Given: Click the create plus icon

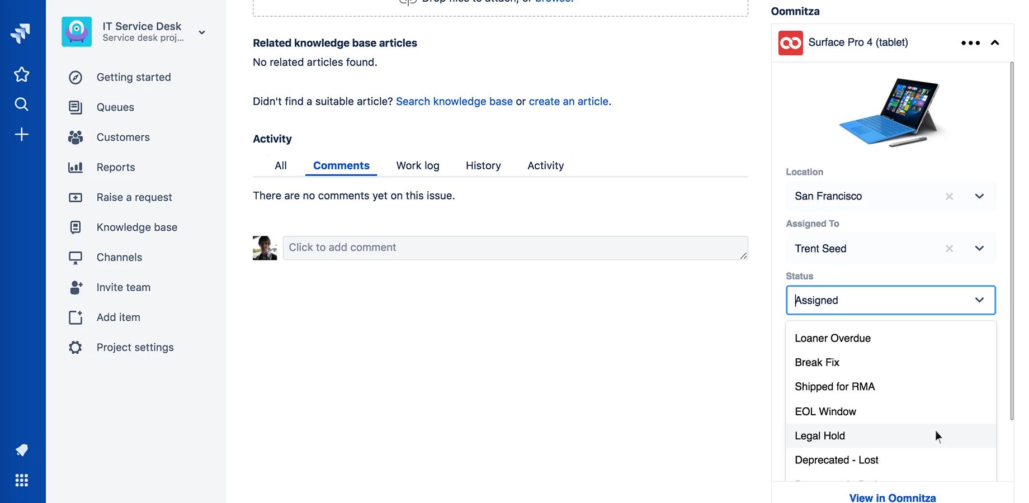Looking at the screenshot, I should pyautogui.click(x=21, y=134).
